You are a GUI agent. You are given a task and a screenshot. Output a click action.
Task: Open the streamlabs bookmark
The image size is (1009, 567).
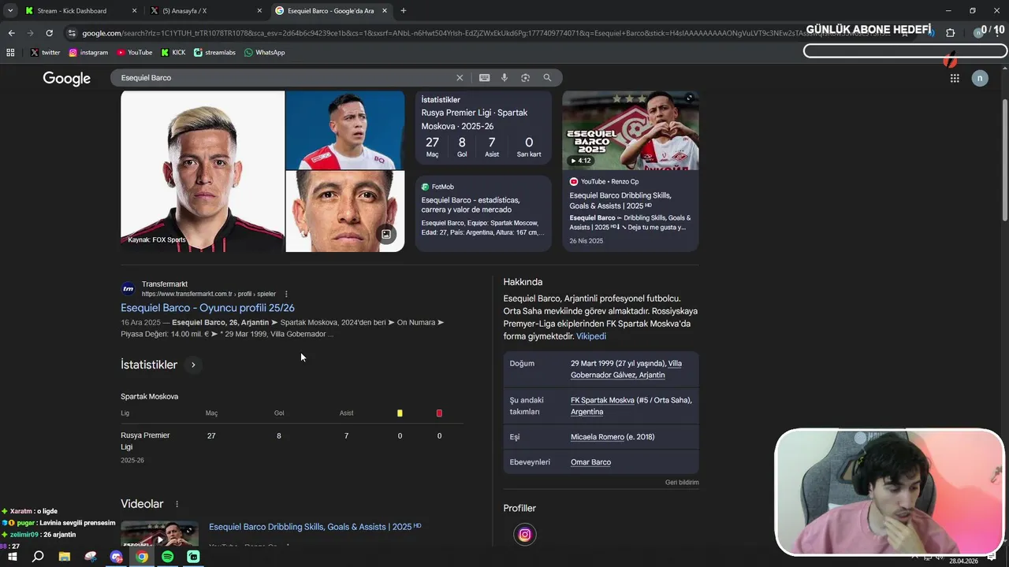coord(214,53)
